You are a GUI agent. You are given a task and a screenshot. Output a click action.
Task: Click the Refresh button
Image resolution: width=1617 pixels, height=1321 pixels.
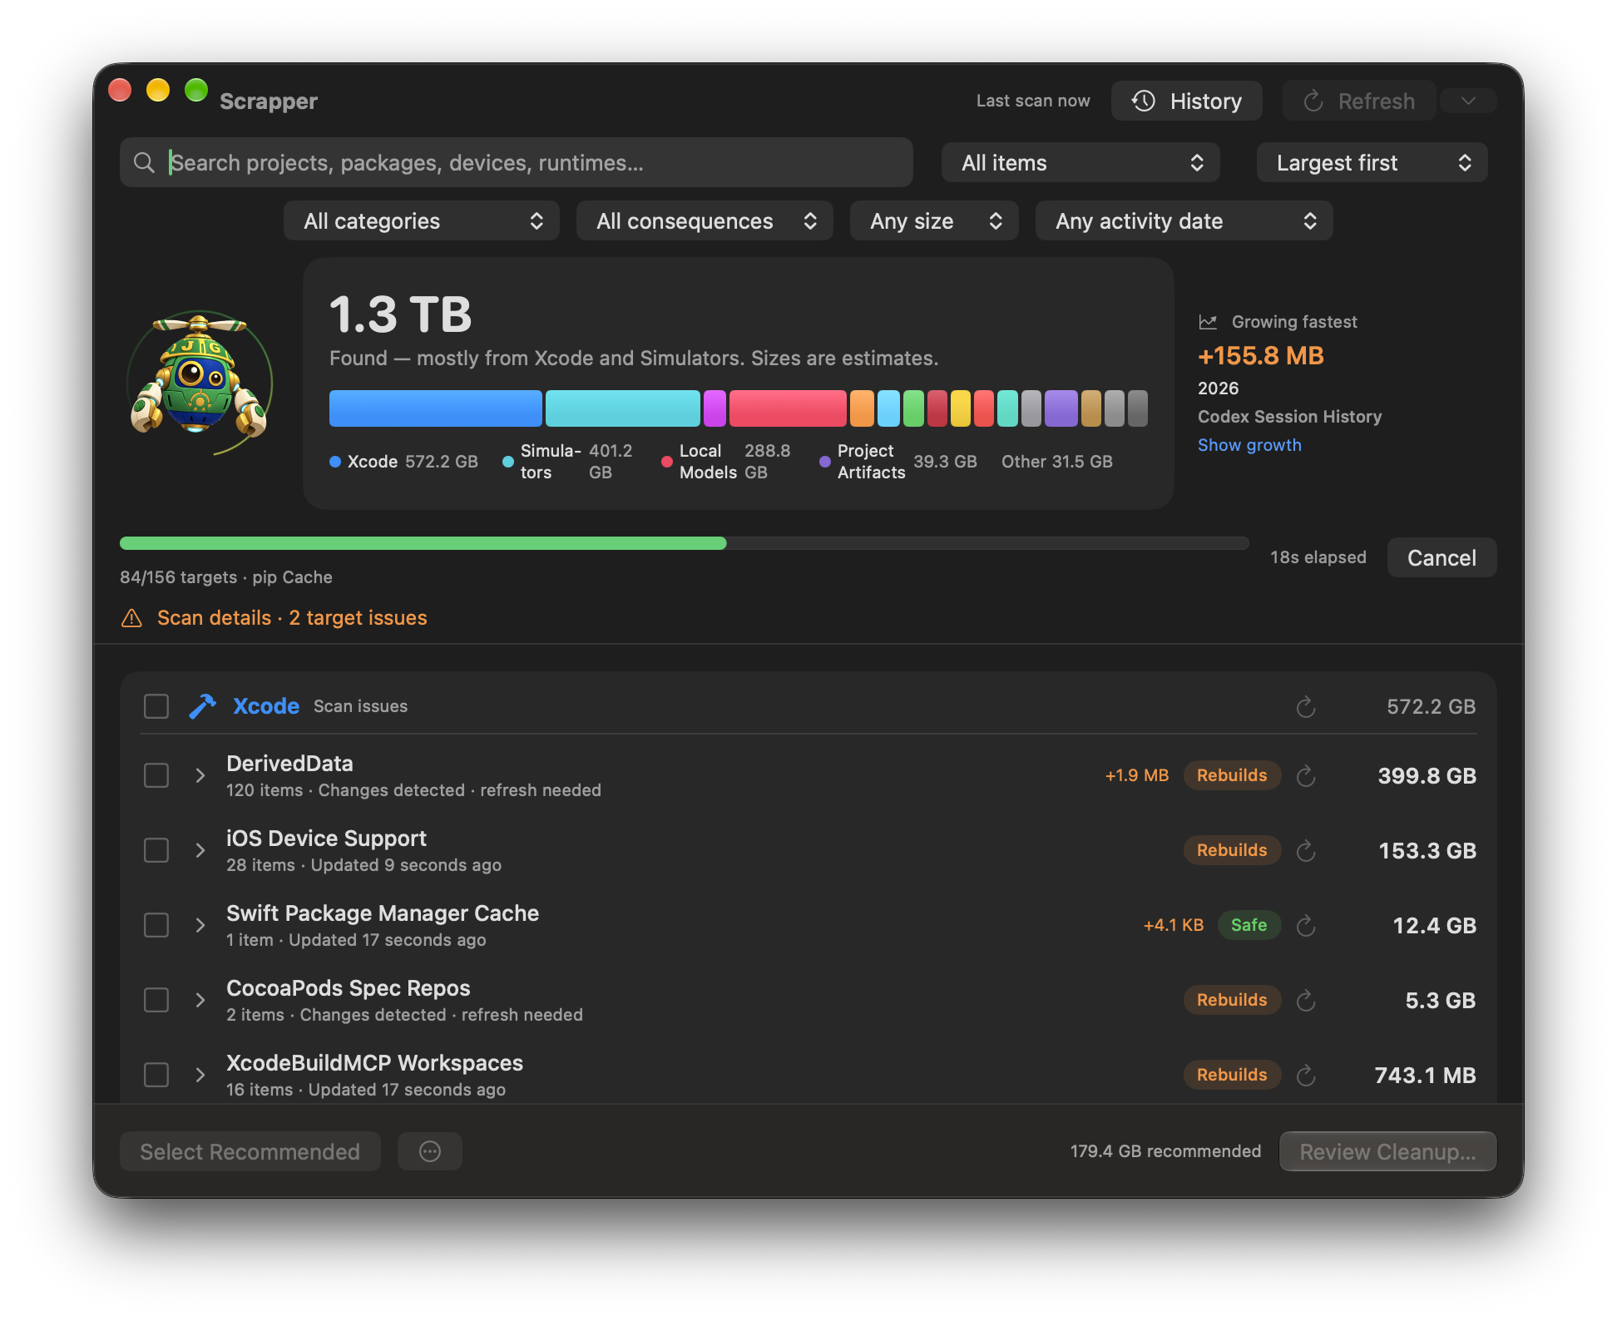[1359, 101]
